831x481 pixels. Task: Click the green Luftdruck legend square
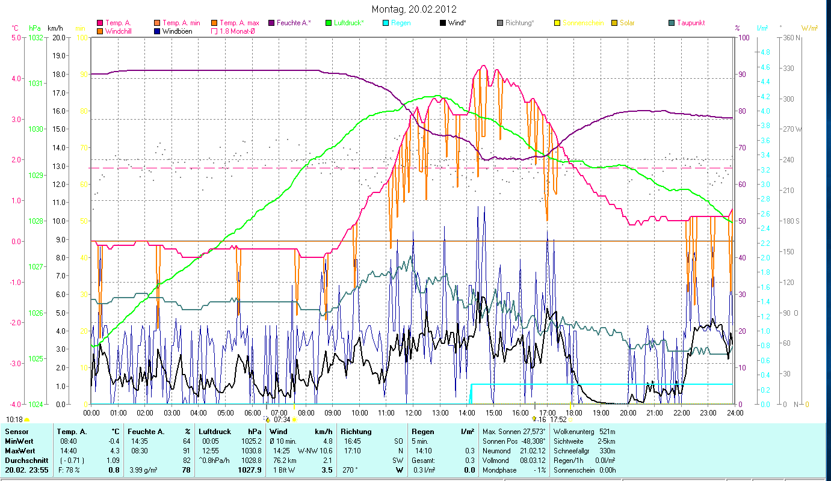329,23
